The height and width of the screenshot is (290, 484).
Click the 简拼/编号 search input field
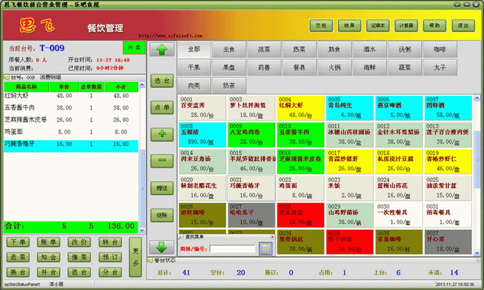[x=233, y=248]
